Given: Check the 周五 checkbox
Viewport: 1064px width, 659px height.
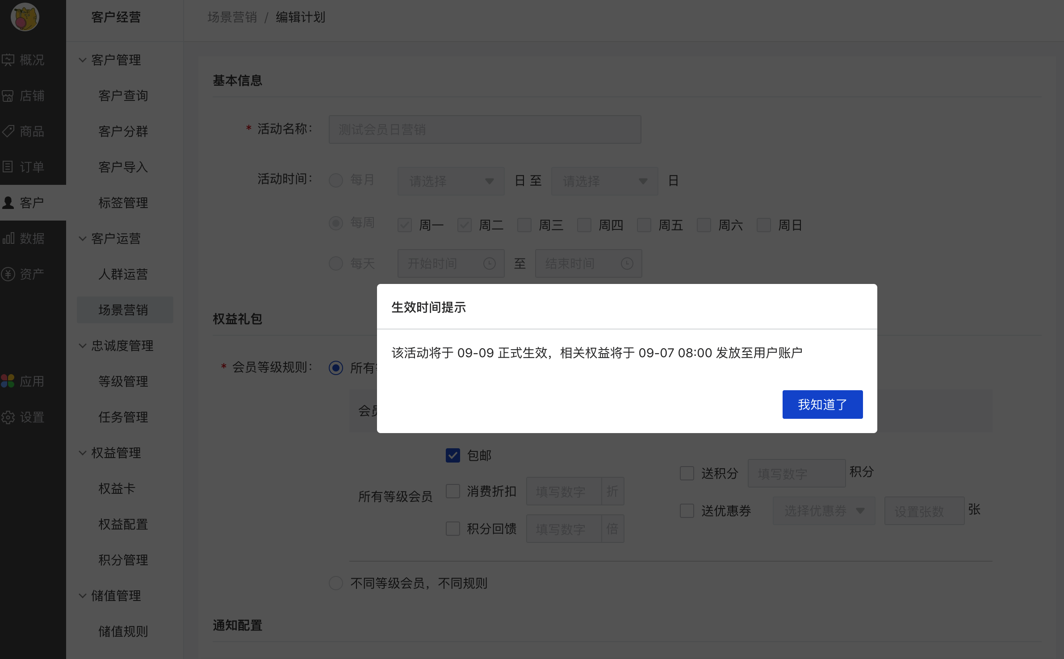Looking at the screenshot, I should [644, 225].
